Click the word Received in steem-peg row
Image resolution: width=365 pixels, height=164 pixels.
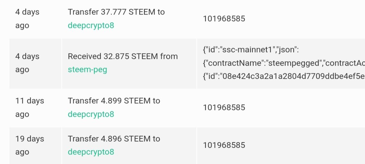coord(84,56)
